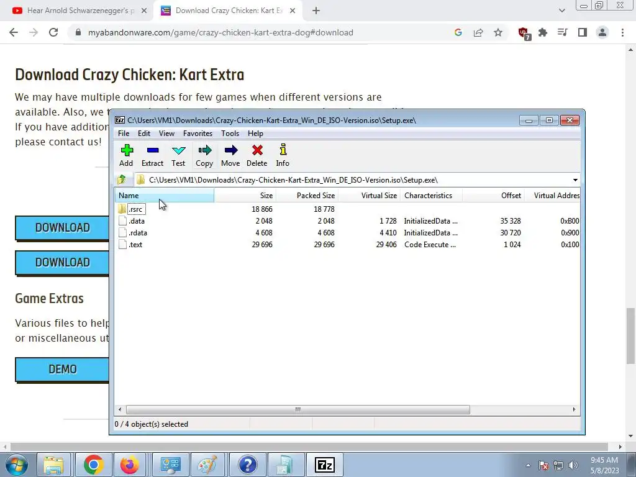636x477 pixels.
Task: Click the Move toolbar icon
Action: click(230, 155)
